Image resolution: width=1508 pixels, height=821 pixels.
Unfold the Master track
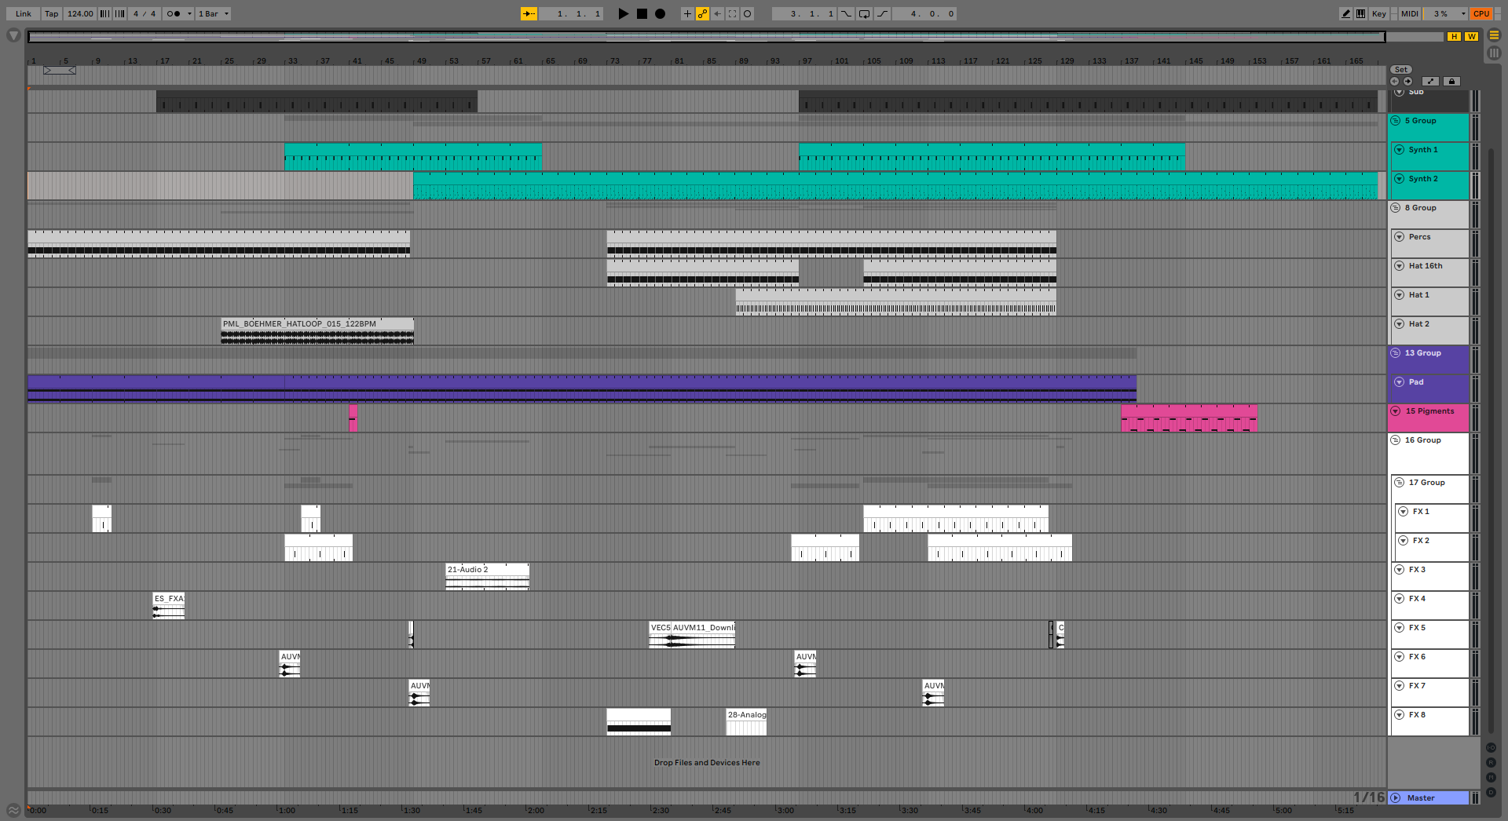pos(1396,798)
